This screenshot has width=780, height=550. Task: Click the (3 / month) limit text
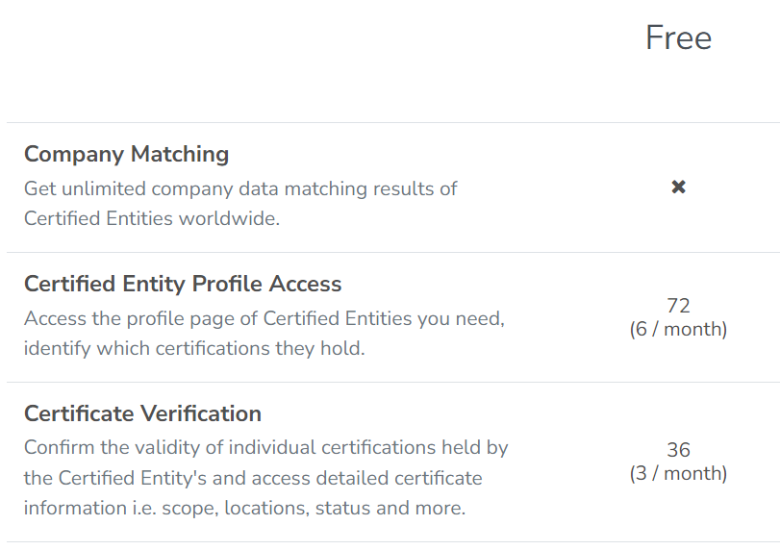(678, 473)
